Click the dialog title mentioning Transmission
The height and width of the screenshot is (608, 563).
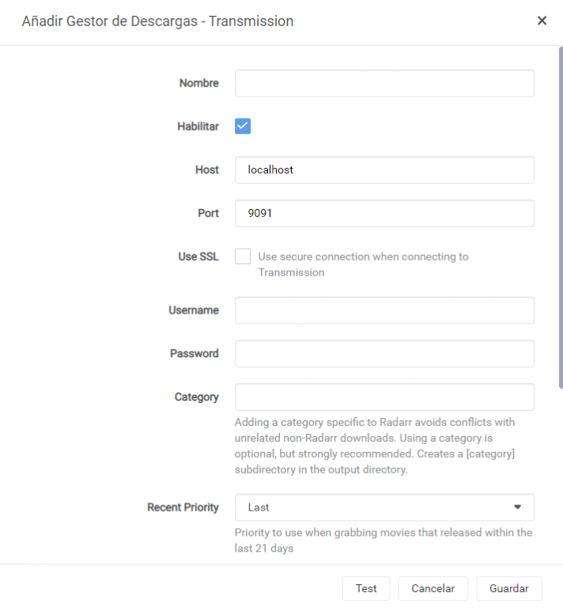pyautogui.click(x=157, y=21)
